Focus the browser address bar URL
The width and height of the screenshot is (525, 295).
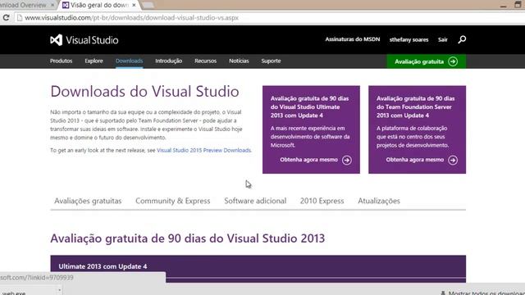pyautogui.click(x=131, y=18)
